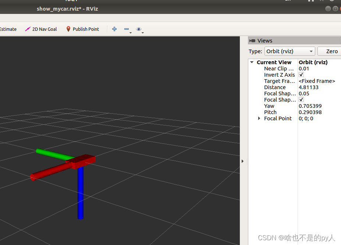Toggle the Invert Z Axis checkbox
This screenshot has height=245, width=341.
pos(301,74)
